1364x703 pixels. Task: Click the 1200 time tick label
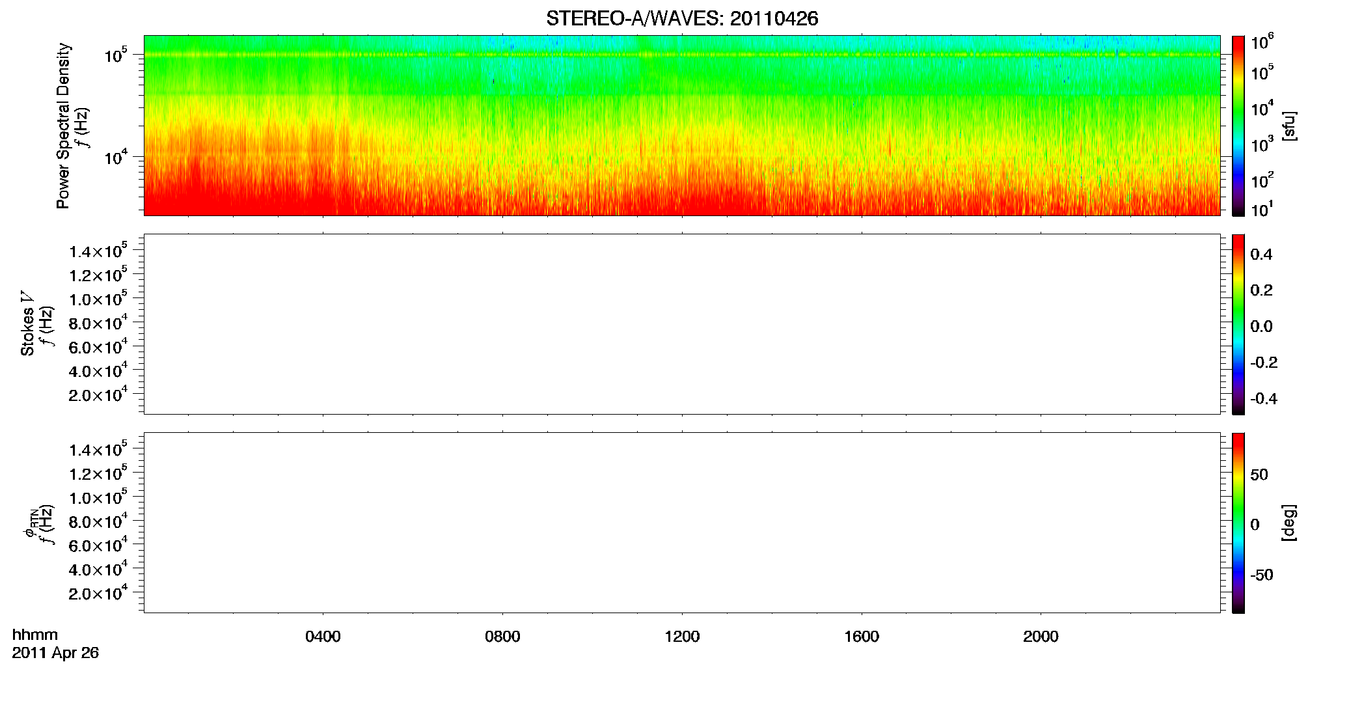(682, 637)
